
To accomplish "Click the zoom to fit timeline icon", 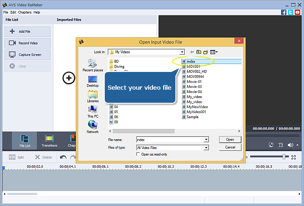I will [x=294, y=157].
